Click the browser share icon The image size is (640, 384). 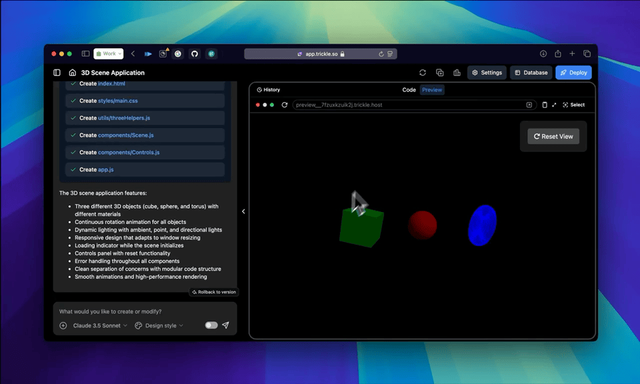pyautogui.click(x=558, y=53)
